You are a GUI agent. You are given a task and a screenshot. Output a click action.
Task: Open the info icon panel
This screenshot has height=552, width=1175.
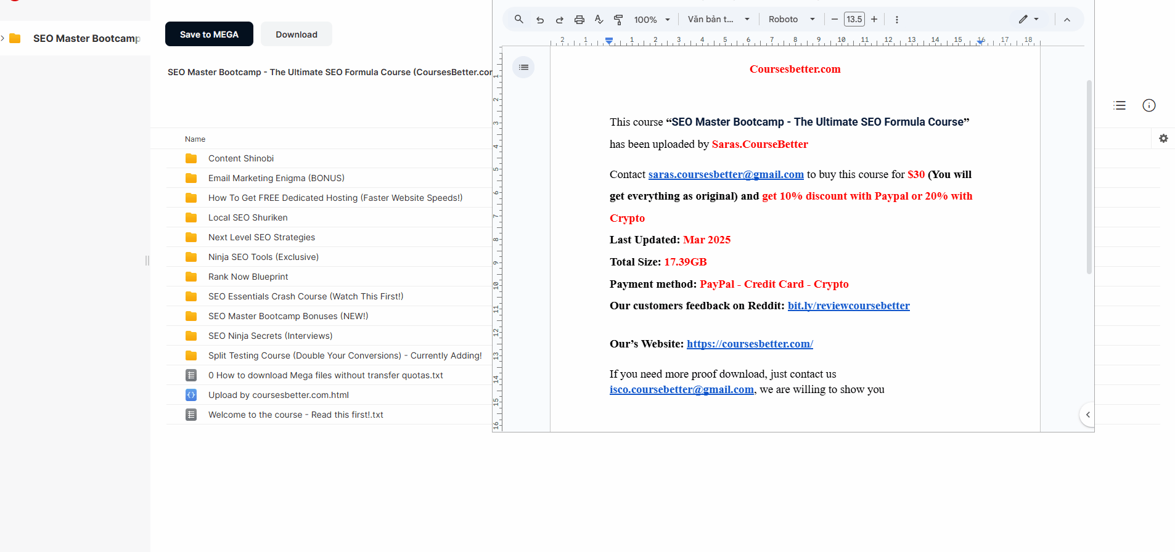[1149, 105]
